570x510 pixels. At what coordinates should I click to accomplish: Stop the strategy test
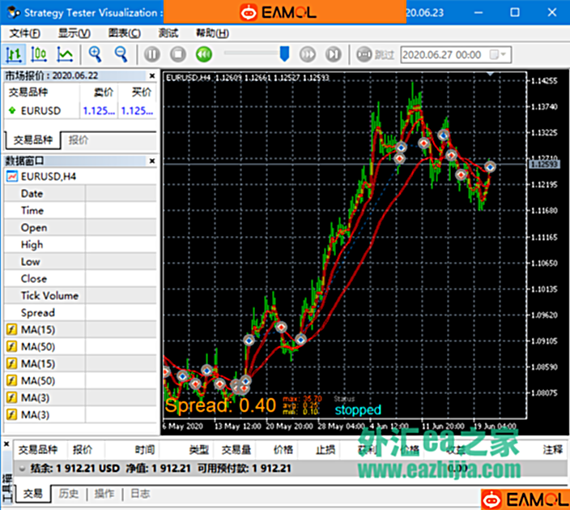178,54
